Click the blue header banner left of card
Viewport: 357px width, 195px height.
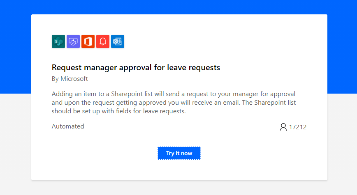click(16, 46)
